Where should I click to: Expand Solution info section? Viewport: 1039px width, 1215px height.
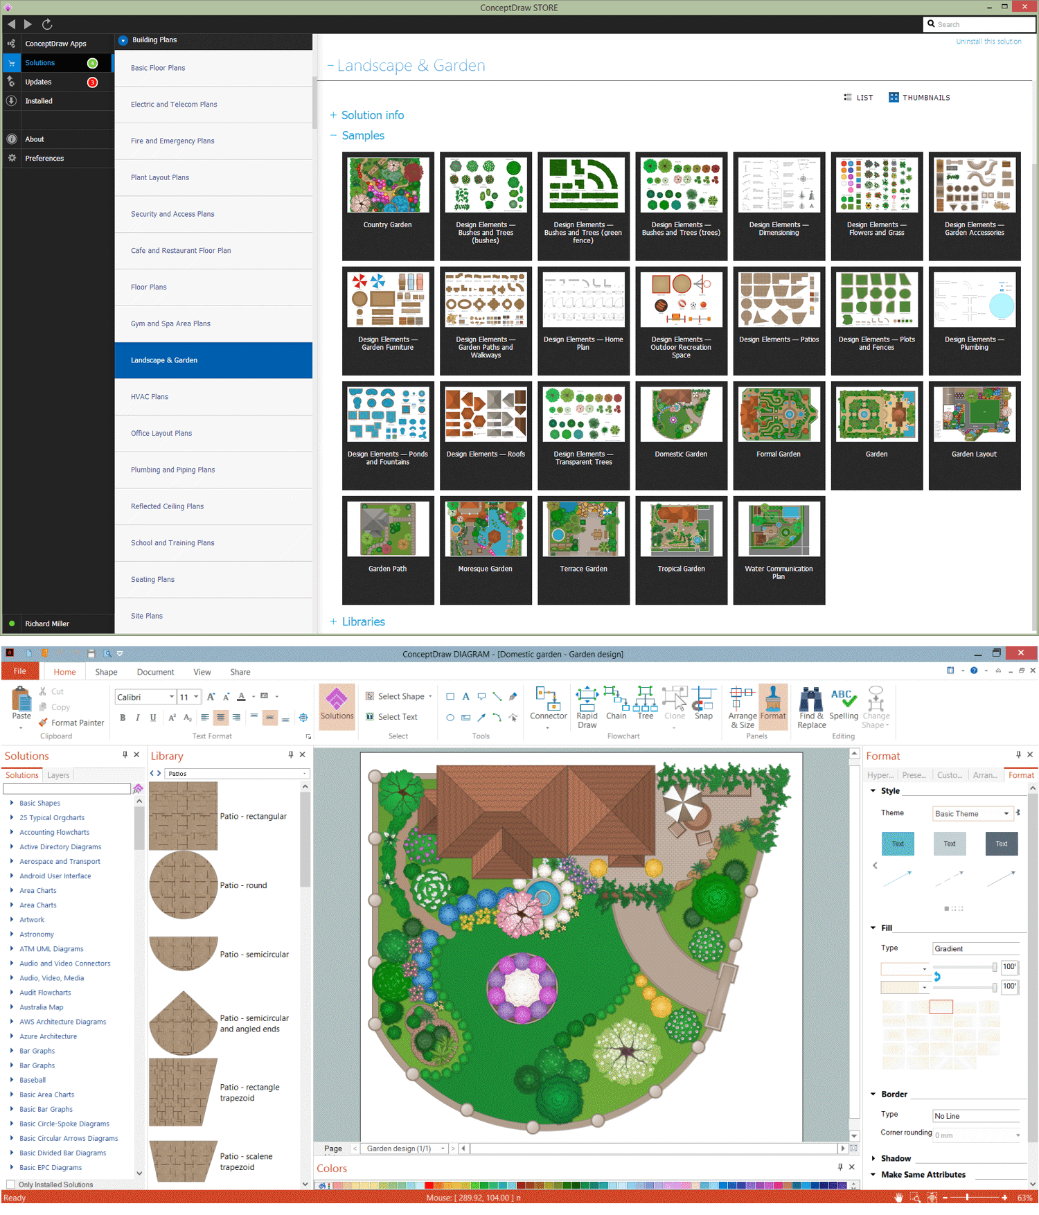(367, 115)
